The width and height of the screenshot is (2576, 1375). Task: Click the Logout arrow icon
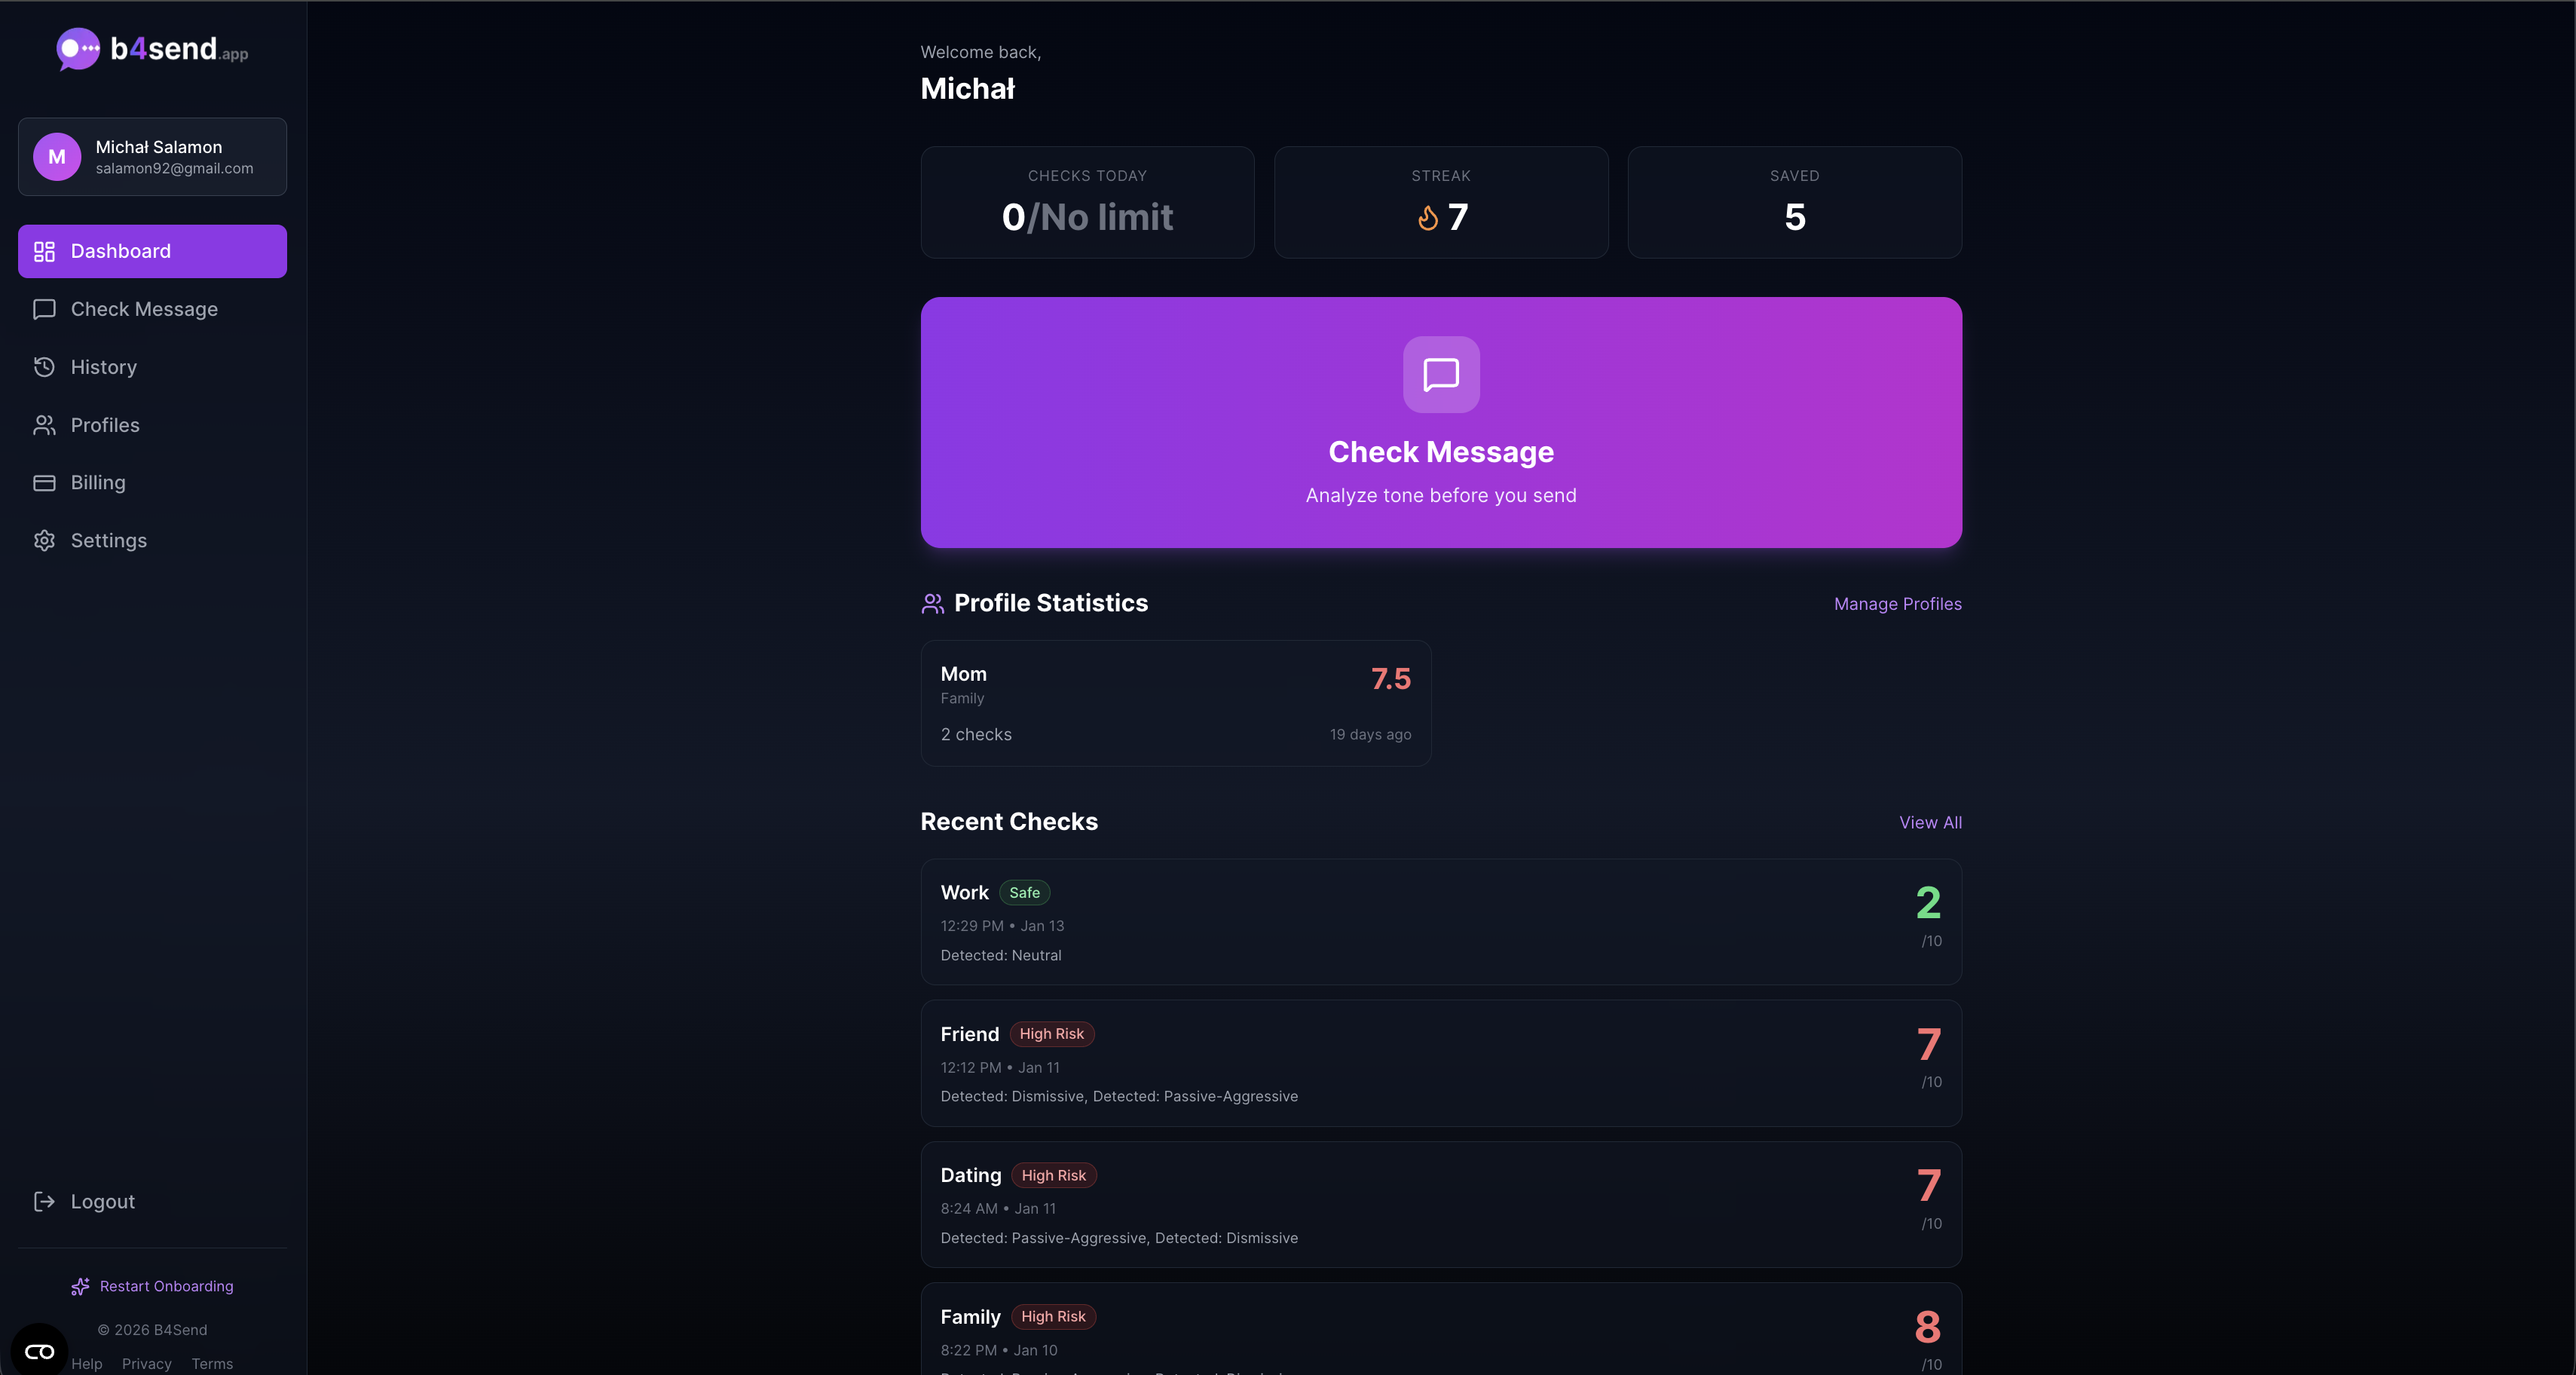coord(44,1201)
